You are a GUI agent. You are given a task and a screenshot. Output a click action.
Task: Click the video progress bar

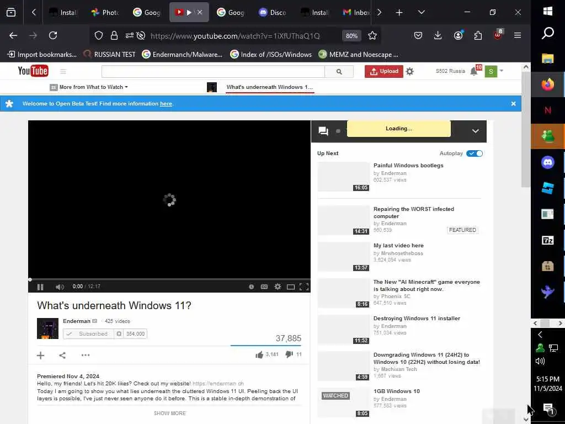tap(169, 279)
